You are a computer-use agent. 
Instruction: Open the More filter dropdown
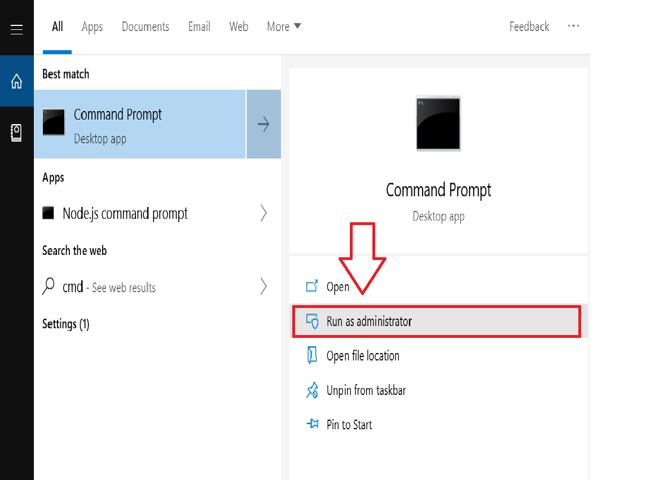point(284,27)
